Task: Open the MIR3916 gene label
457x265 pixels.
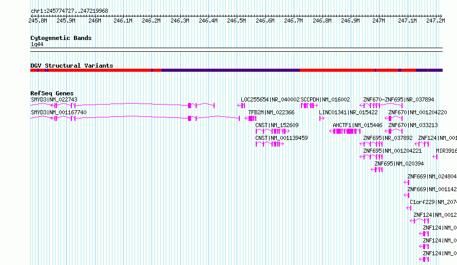Action: [446, 151]
